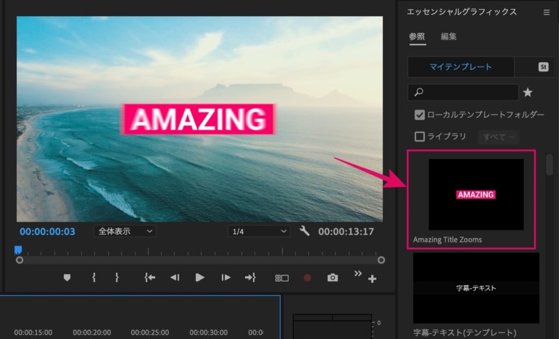The height and width of the screenshot is (339, 559).
Task: Click the エッセンシャルグラフィックス panel title
Action: 462,12
